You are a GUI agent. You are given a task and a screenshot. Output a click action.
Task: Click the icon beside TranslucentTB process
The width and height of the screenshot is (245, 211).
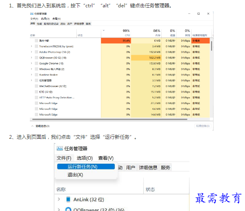click(x=36, y=46)
